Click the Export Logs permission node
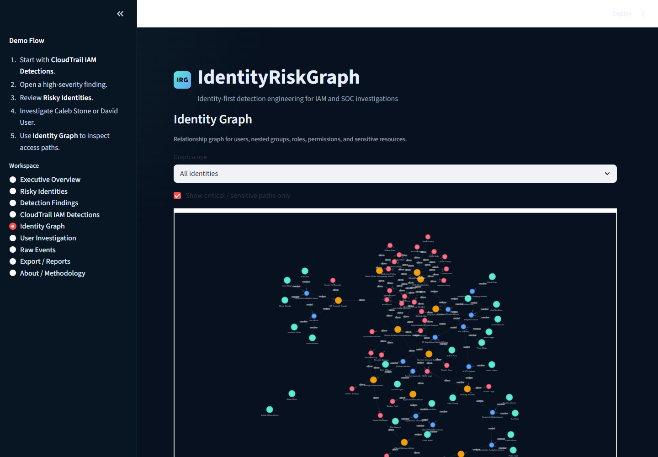Viewport: 658px width, 457px height. click(488, 387)
